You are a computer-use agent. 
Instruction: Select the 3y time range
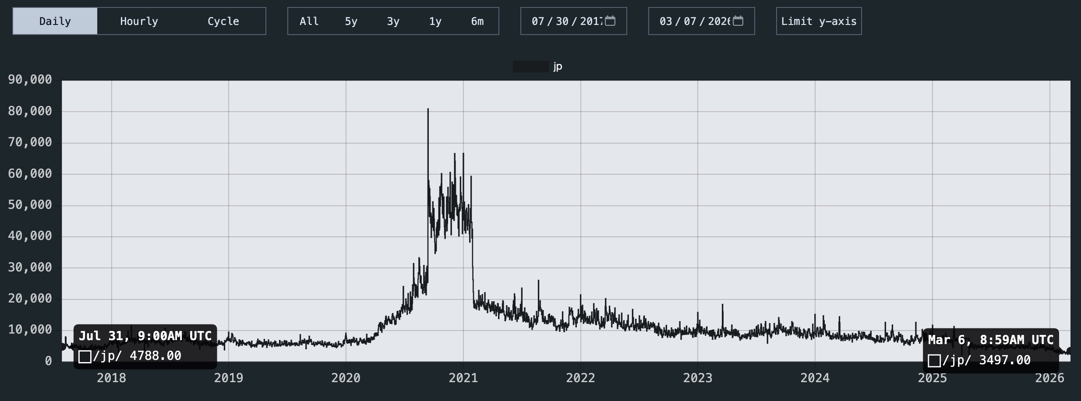(393, 21)
